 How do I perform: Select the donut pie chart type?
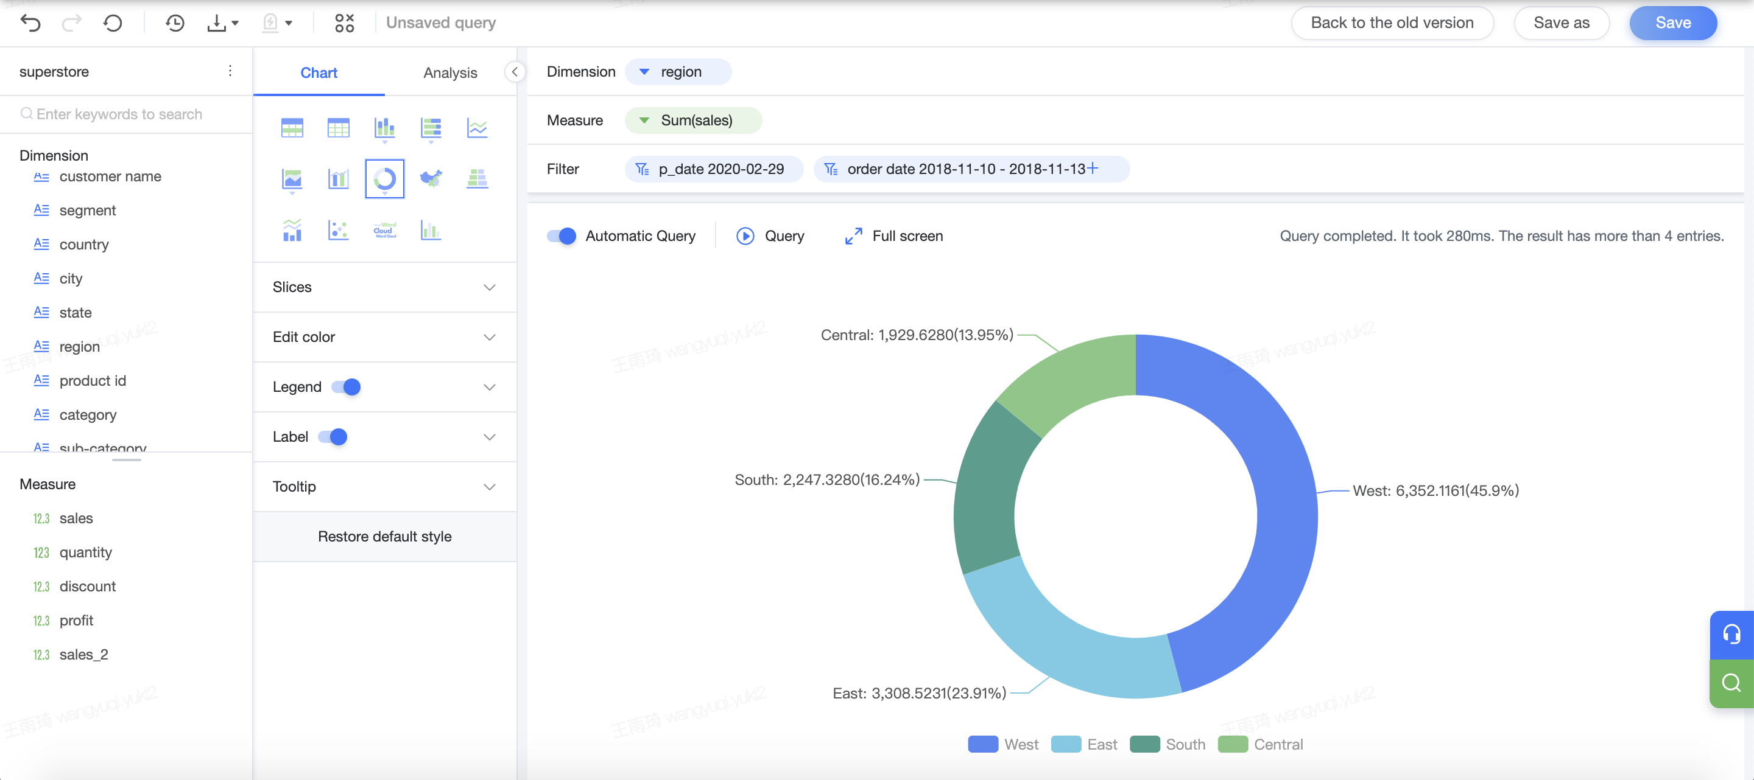tap(385, 179)
